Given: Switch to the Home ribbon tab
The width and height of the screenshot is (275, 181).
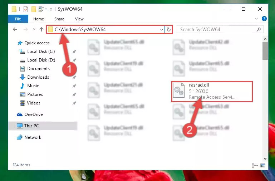Looking at the screenshot, I should pos(39,19).
